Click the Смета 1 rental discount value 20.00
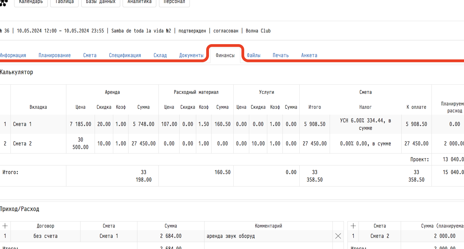The image size is (464, 249). [104, 124]
